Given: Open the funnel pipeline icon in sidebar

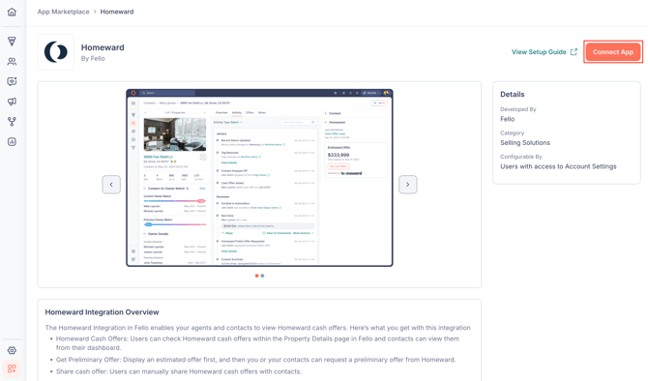Looking at the screenshot, I should [12, 41].
